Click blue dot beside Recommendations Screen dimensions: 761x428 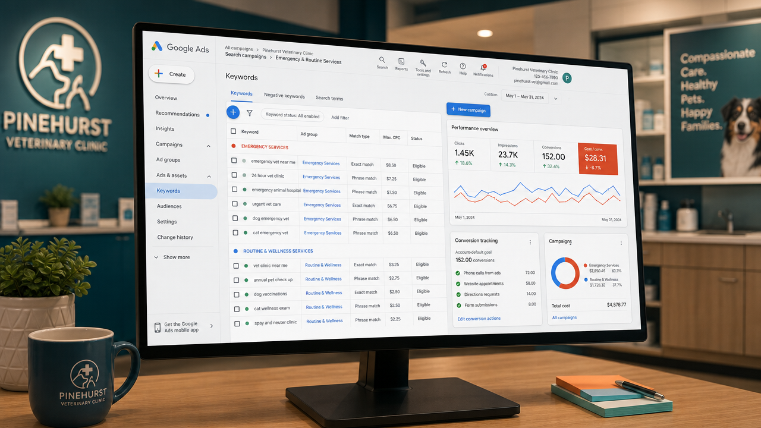(207, 115)
